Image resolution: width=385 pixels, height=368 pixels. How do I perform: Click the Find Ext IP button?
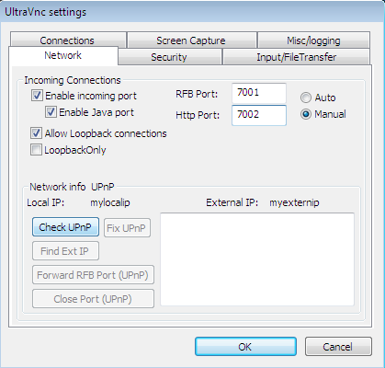[65, 251]
